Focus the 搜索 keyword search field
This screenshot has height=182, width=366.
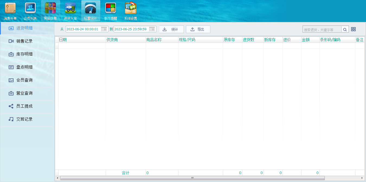pos(322,30)
